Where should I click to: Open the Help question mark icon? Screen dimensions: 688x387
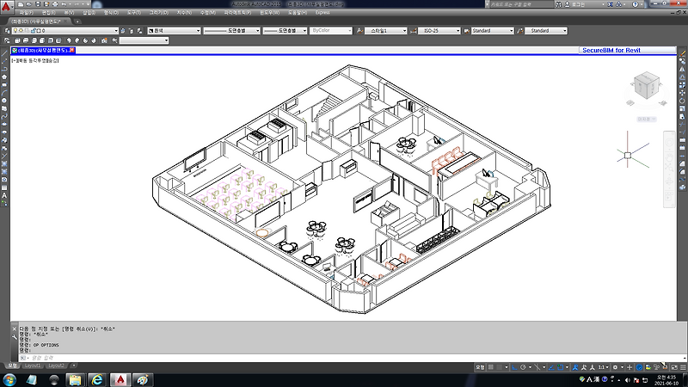tap(635, 4)
